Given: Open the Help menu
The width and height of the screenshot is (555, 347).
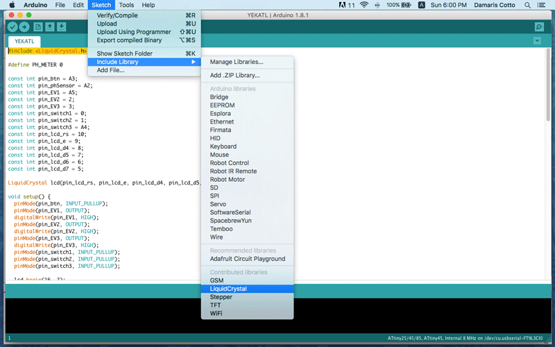Looking at the screenshot, I should pos(148,5).
